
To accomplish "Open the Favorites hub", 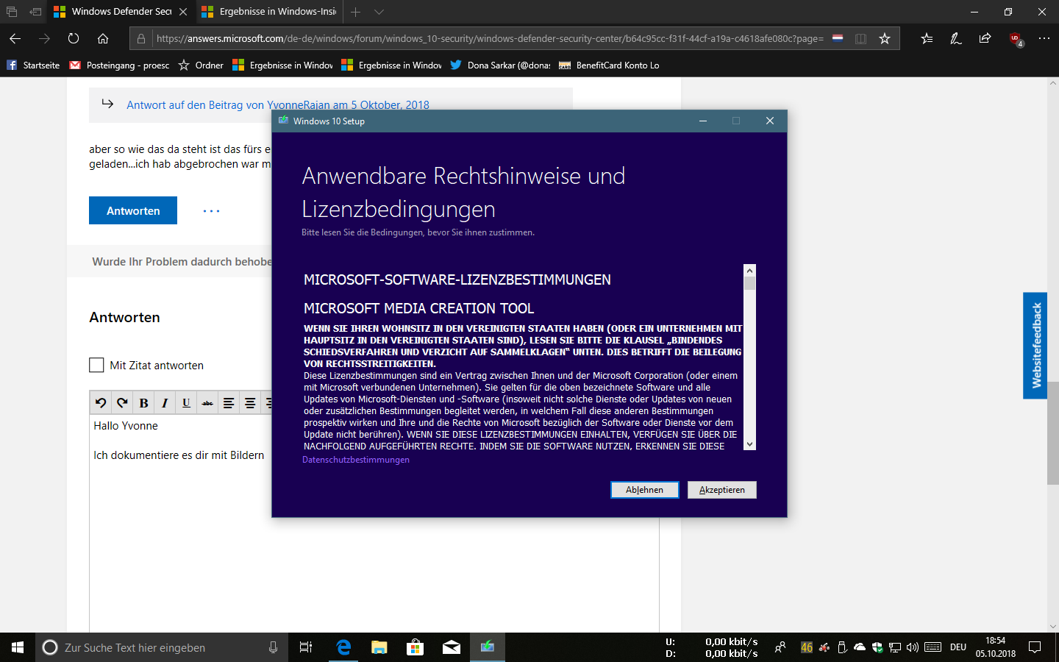I will click(927, 38).
